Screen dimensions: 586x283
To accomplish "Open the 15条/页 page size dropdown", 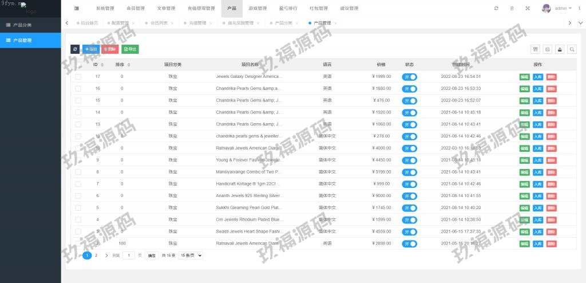I will pos(191,256).
